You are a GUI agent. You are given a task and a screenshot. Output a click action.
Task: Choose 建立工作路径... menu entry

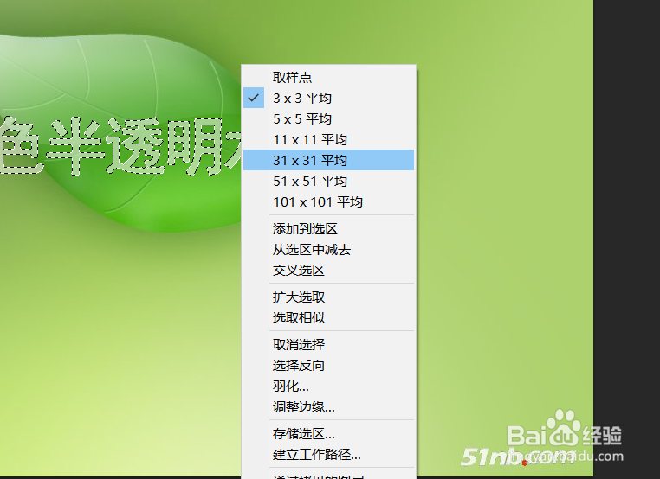(x=329, y=455)
